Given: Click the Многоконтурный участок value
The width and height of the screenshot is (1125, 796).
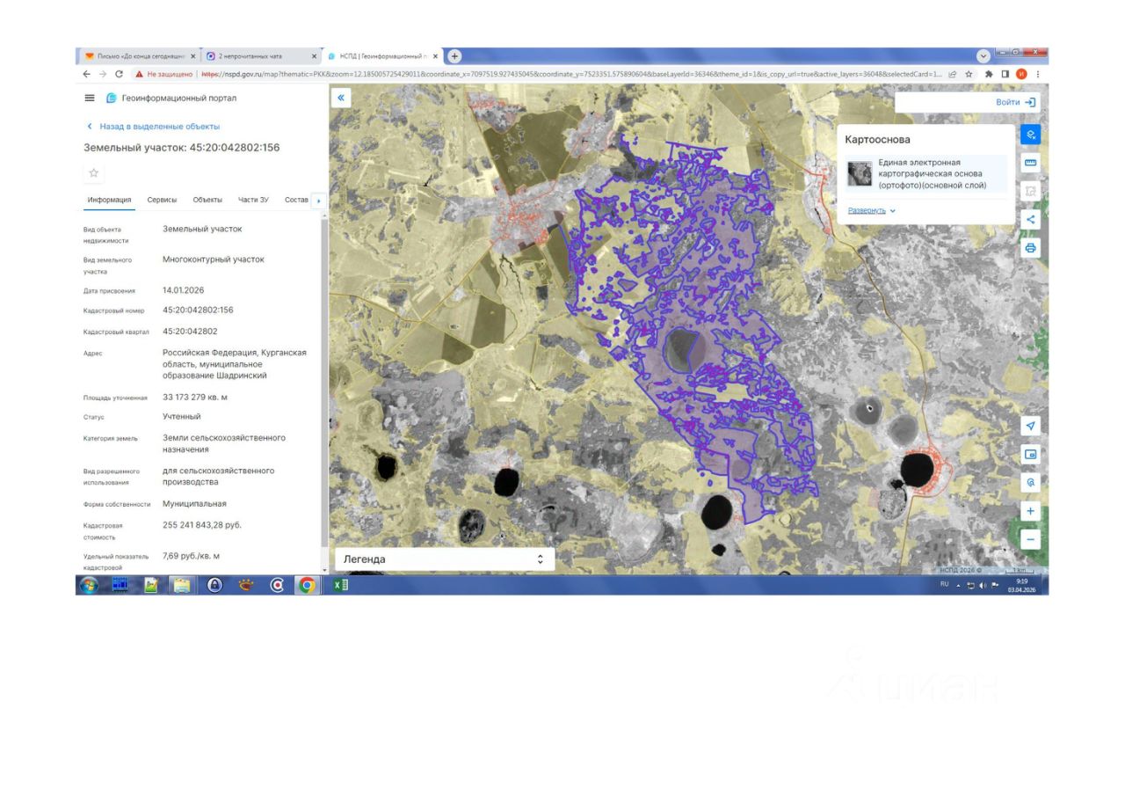Looking at the screenshot, I should 214,259.
